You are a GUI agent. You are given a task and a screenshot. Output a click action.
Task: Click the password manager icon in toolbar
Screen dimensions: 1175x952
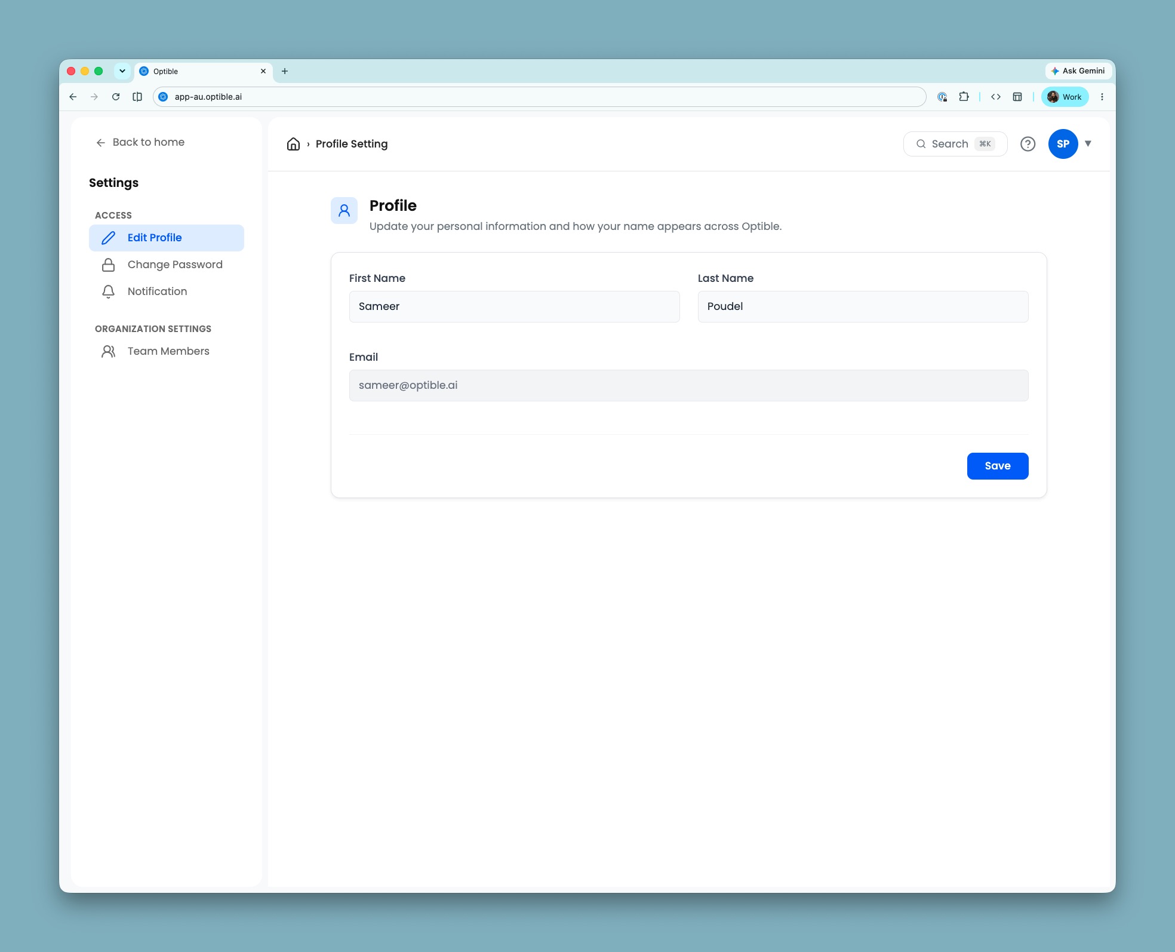point(942,97)
